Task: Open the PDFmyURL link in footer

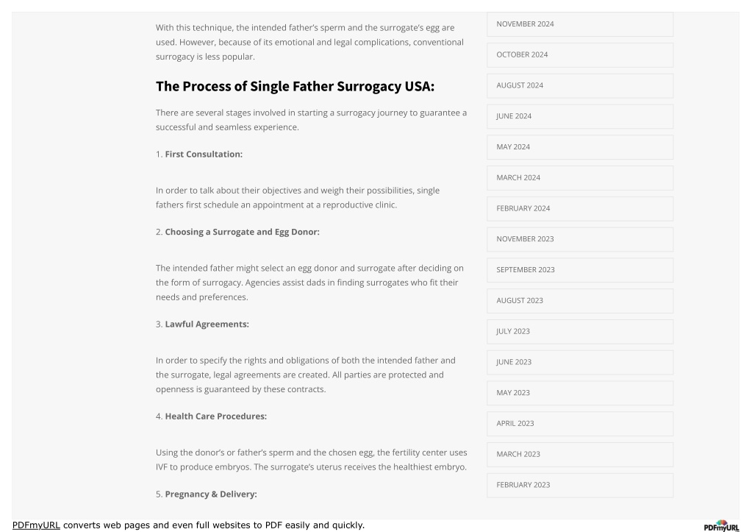Action: pos(36,525)
